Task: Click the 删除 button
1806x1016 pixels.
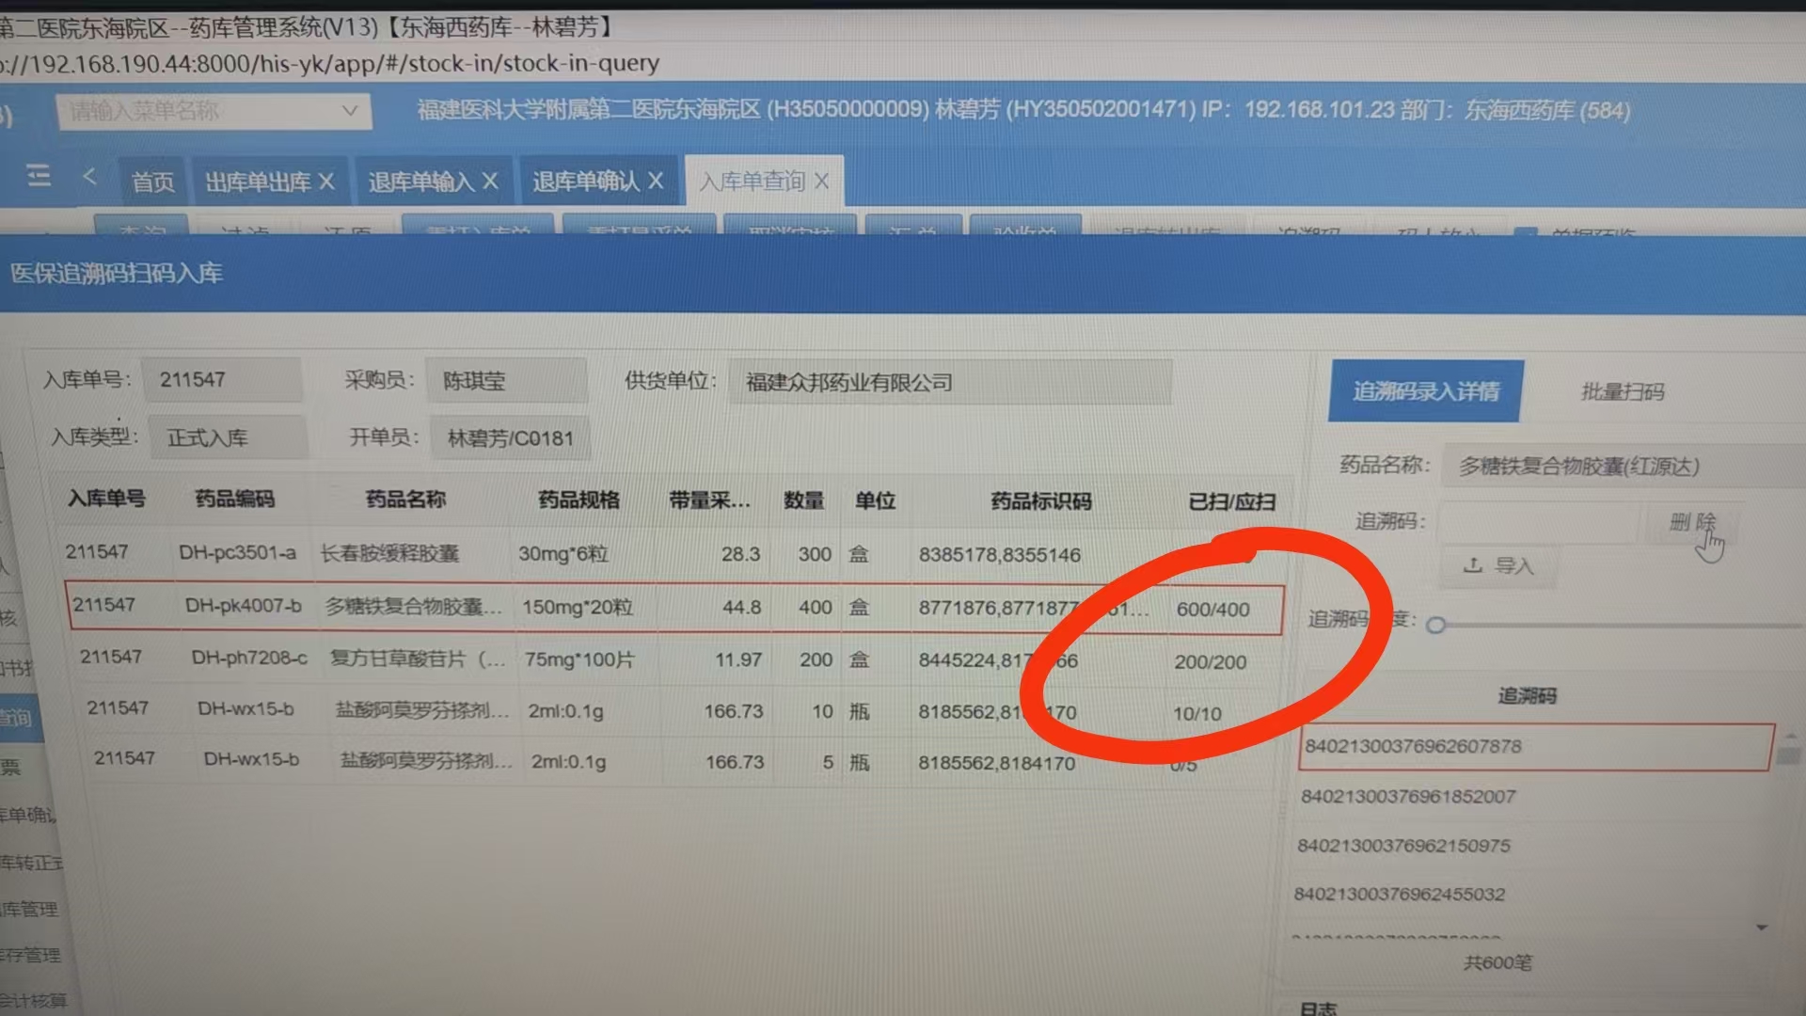Action: tap(1692, 522)
